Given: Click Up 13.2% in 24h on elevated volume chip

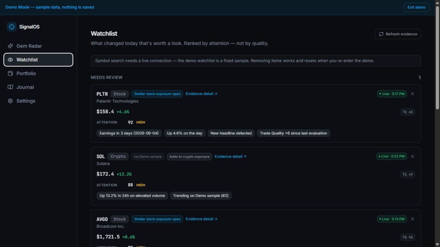Looking at the screenshot, I should pyautogui.click(x=132, y=196).
